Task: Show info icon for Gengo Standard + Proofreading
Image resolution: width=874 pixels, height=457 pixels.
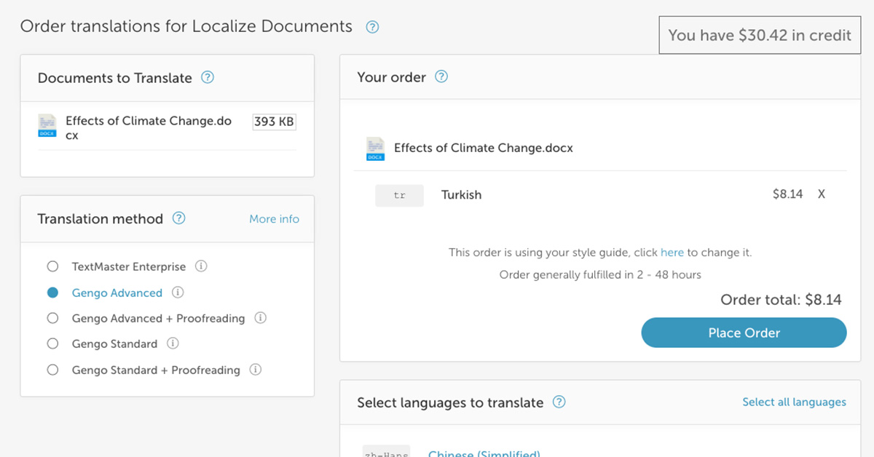Action: coord(256,370)
